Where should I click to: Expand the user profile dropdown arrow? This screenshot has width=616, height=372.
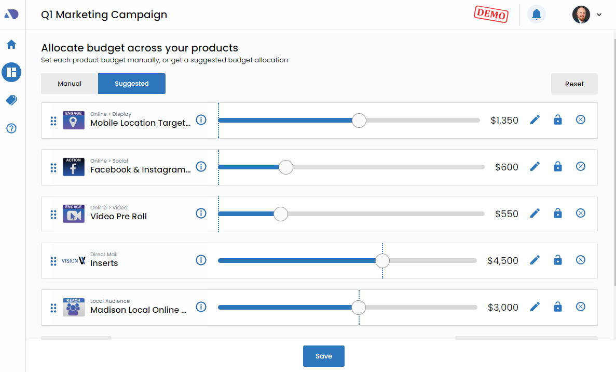pos(599,15)
